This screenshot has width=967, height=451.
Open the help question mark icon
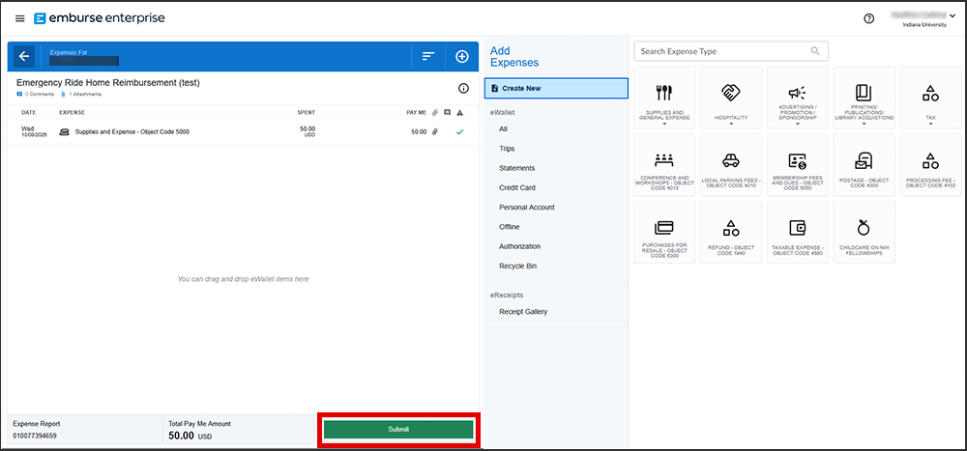tap(868, 18)
